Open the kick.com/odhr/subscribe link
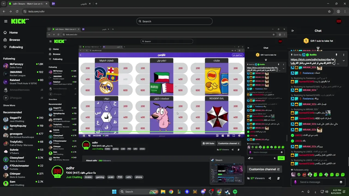The image size is (349, 196). (x=311, y=60)
